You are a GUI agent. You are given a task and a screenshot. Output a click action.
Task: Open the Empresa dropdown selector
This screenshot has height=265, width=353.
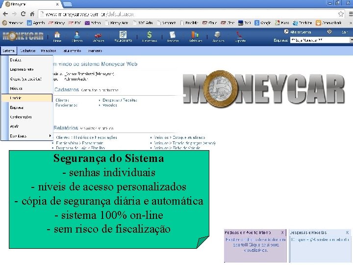(322, 40)
